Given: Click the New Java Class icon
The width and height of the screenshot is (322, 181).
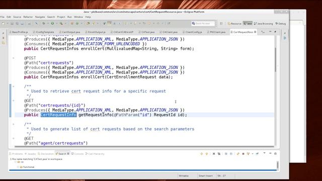Looking at the screenshot, I should (77, 24).
